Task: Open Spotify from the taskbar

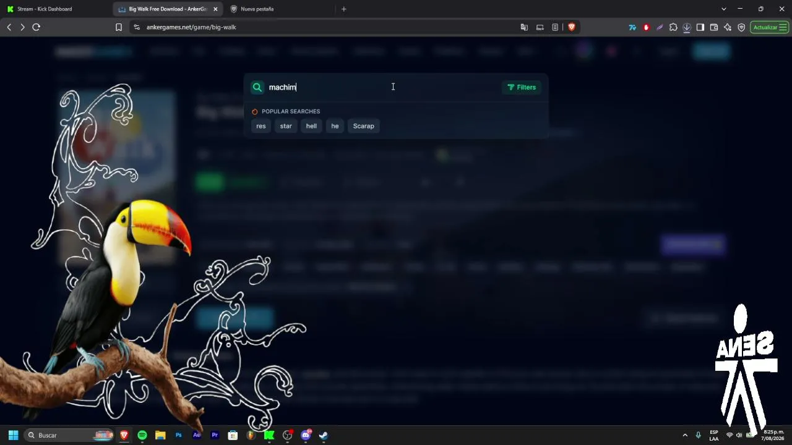Action: point(142,435)
